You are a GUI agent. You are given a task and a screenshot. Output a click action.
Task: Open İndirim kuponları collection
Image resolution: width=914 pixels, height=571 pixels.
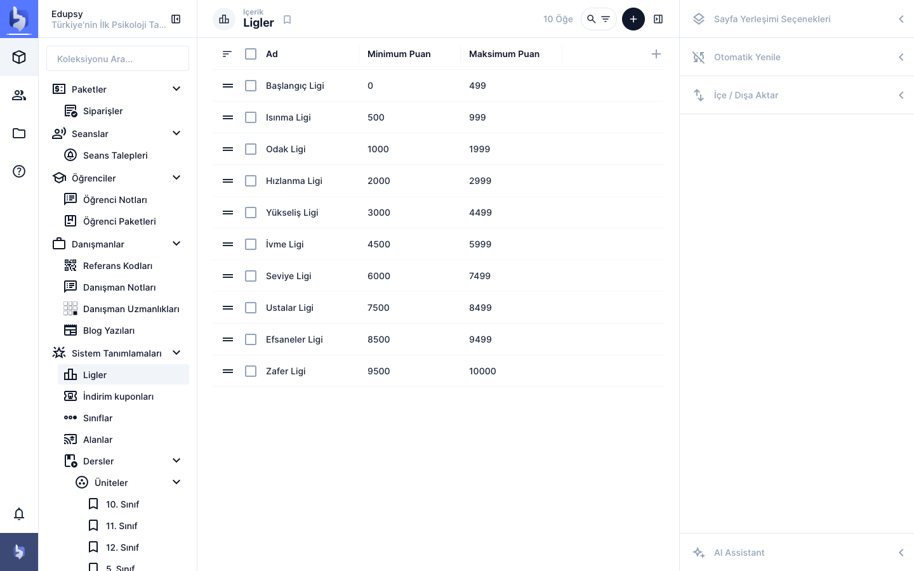(x=123, y=397)
